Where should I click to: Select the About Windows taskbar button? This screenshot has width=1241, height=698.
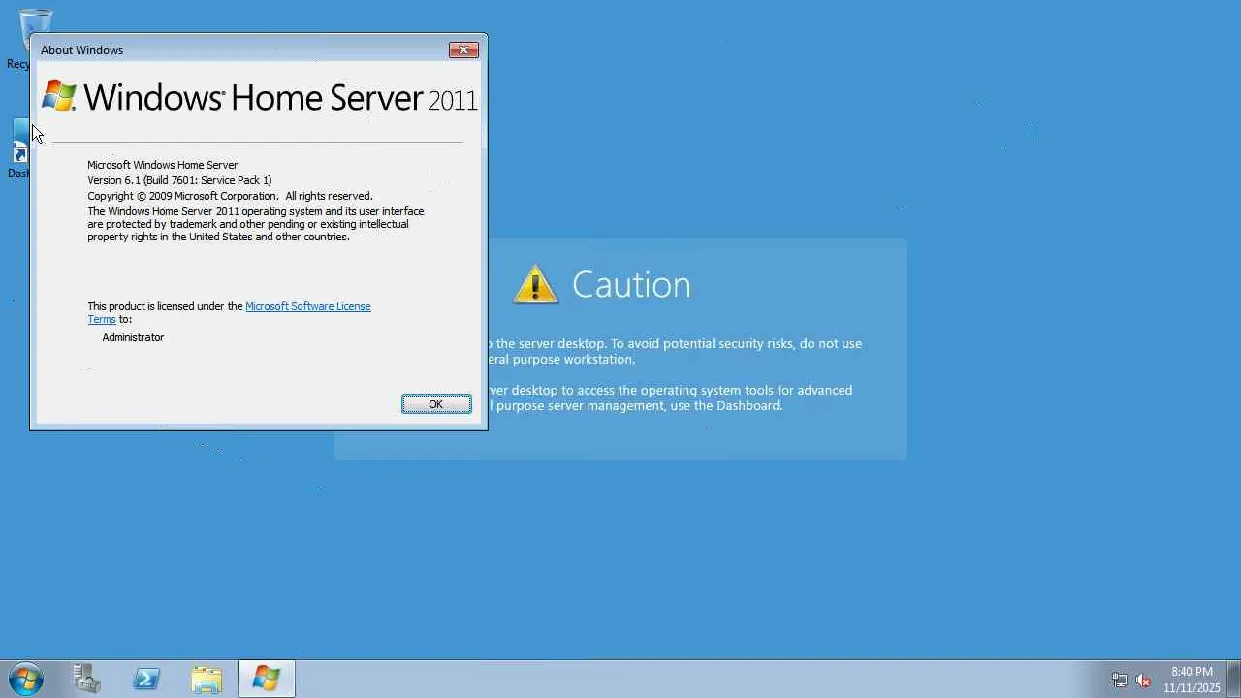(x=267, y=679)
